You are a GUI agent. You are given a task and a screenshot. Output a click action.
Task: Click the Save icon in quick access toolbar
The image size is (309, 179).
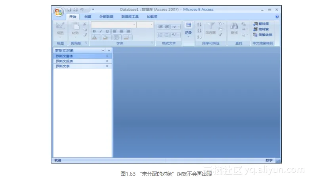(x=69, y=10)
